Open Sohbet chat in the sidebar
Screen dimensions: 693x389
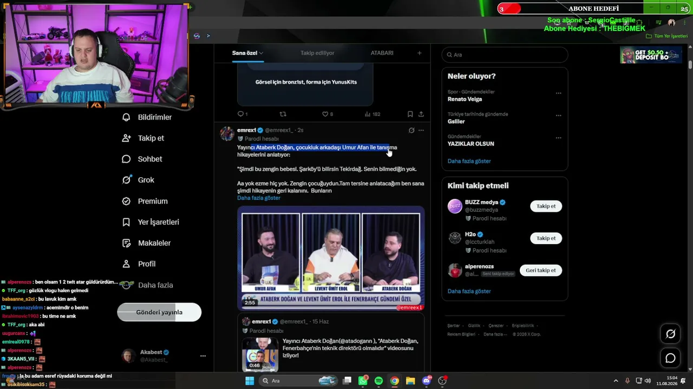click(x=142, y=159)
